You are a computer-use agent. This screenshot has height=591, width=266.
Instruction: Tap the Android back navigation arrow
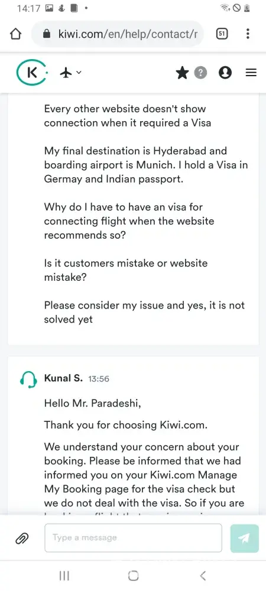tap(203, 576)
